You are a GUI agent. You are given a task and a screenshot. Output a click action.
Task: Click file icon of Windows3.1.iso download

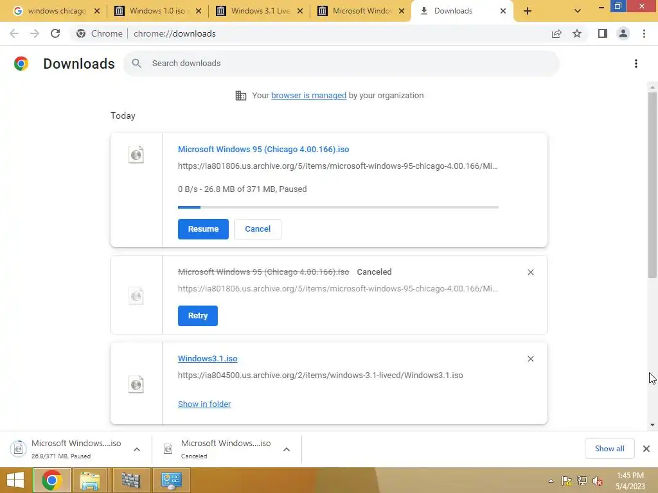136,384
